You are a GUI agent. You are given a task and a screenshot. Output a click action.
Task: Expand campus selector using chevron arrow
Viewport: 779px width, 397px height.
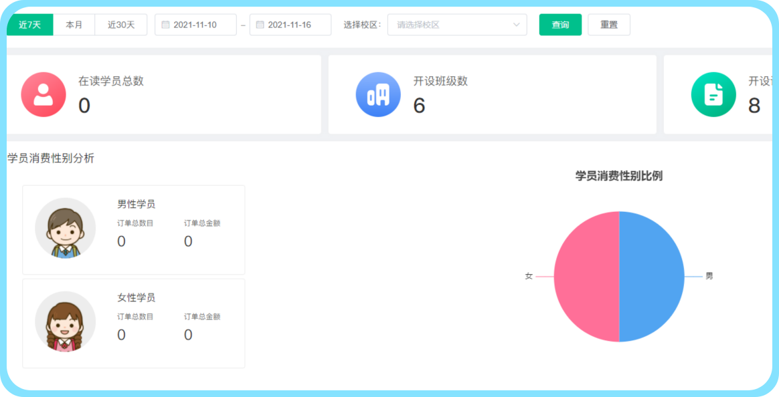tap(516, 25)
